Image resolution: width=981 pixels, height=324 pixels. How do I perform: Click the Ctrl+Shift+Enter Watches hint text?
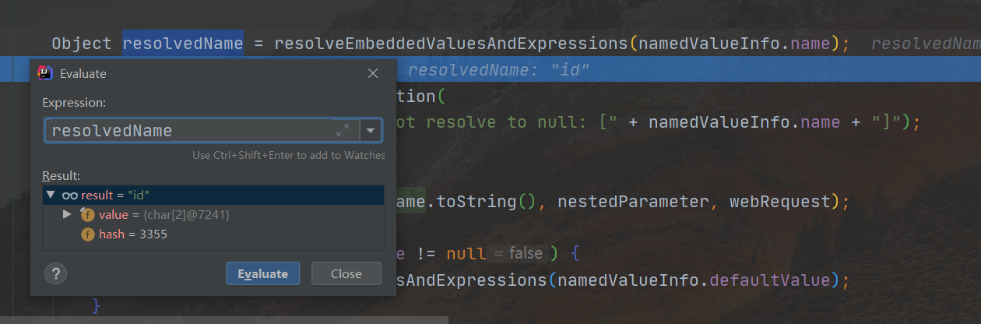pos(289,155)
